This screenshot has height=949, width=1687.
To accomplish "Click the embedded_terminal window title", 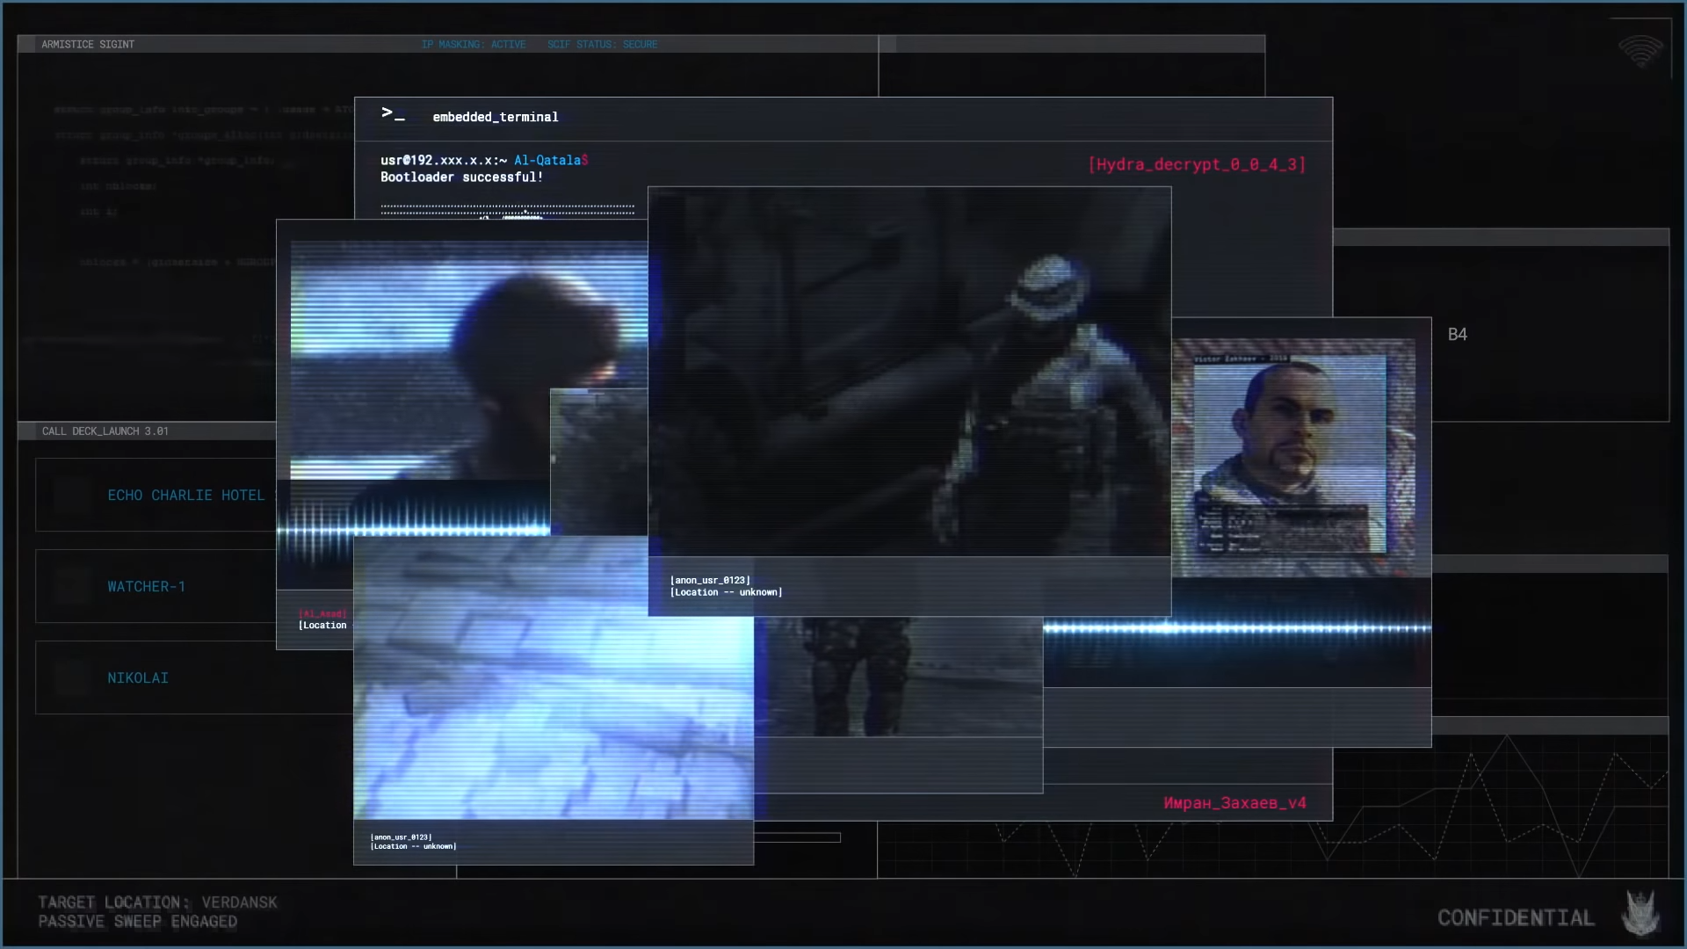I will pos(495,117).
